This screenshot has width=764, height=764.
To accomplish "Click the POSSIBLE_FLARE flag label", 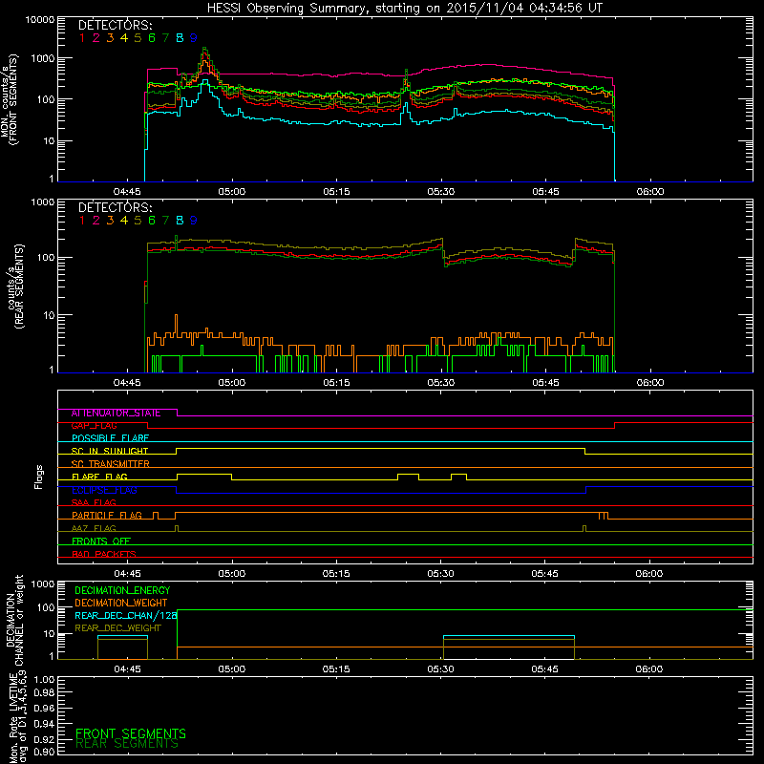I will [x=110, y=438].
